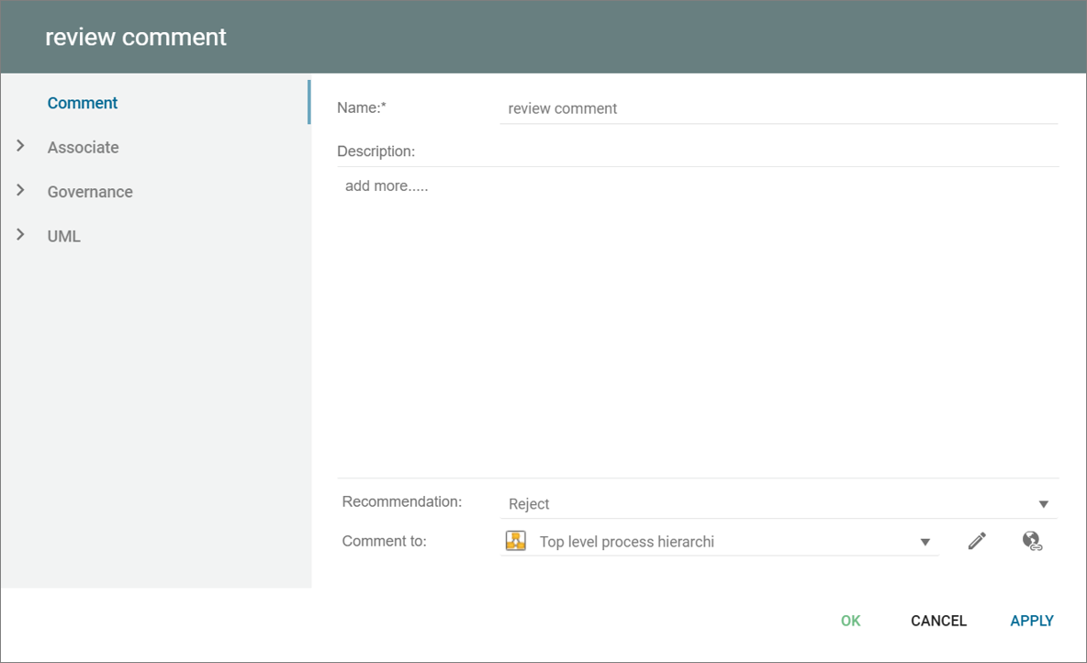This screenshot has width=1087, height=663.
Task: Open the Recommendation dropdown arrow
Action: [x=1043, y=504]
